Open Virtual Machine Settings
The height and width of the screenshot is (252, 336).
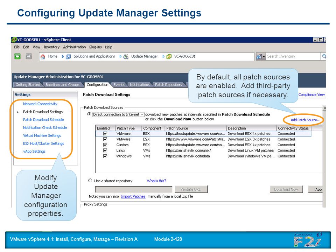[x=42, y=135]
